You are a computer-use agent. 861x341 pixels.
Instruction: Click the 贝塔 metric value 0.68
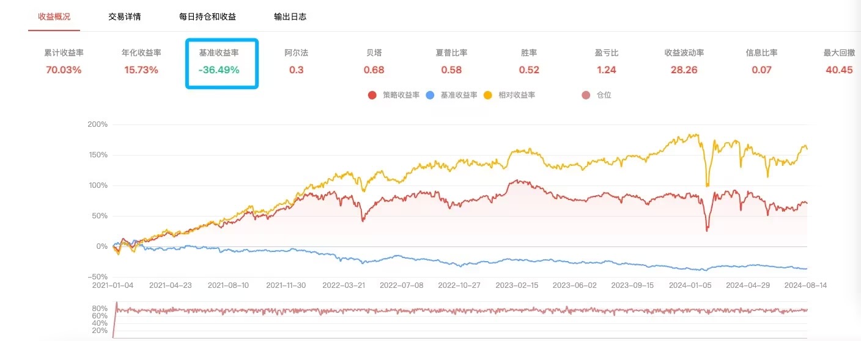pos(374,70)
